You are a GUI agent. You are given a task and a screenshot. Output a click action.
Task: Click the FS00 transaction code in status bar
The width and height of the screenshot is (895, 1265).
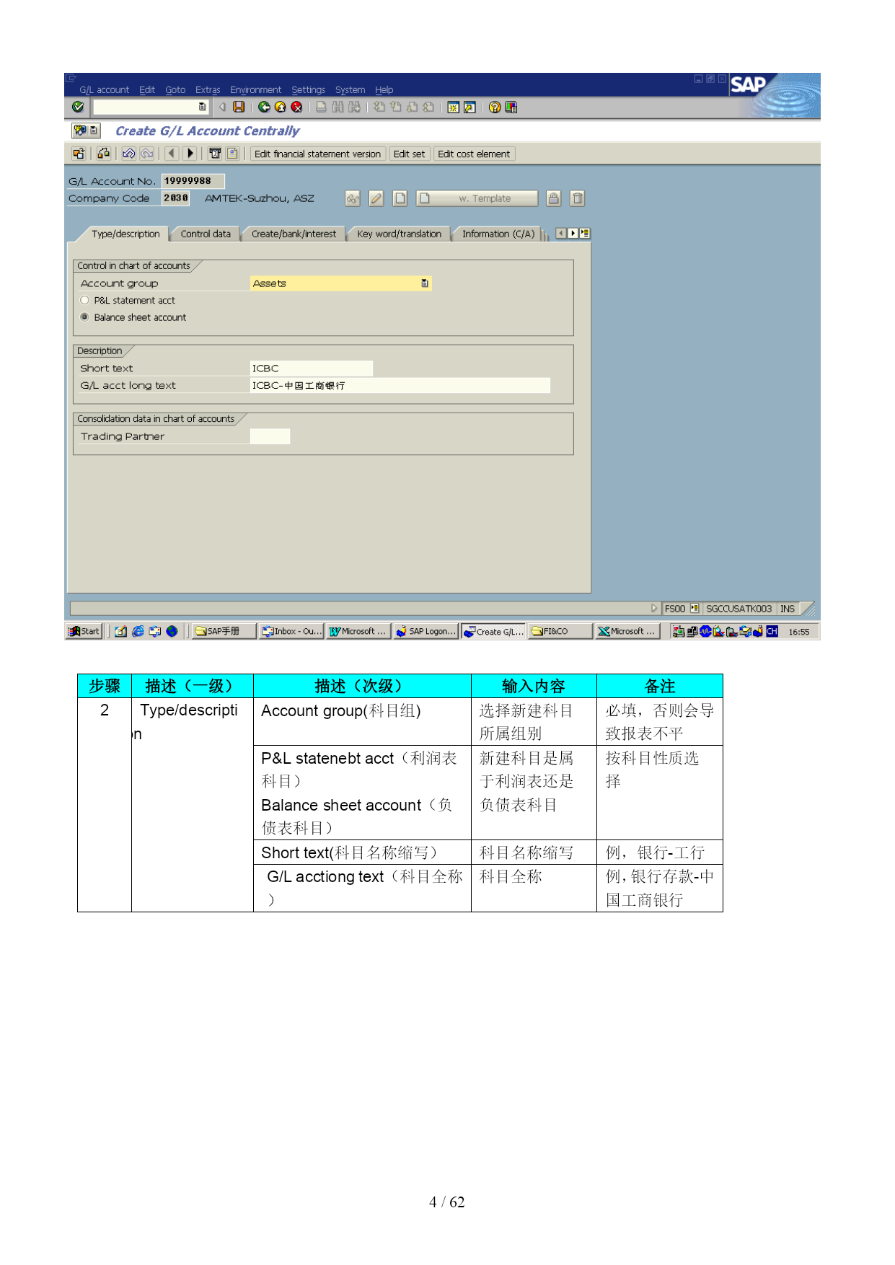(x=675, y=609)
